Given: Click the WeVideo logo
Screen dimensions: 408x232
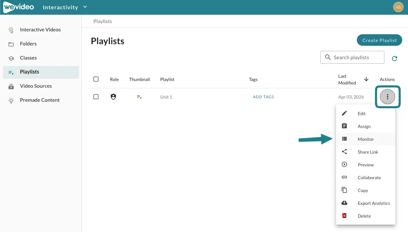Looking at the screenshot, I should point(18,7).
